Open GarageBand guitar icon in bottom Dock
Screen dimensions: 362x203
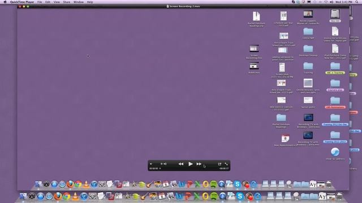coord(145,196)
